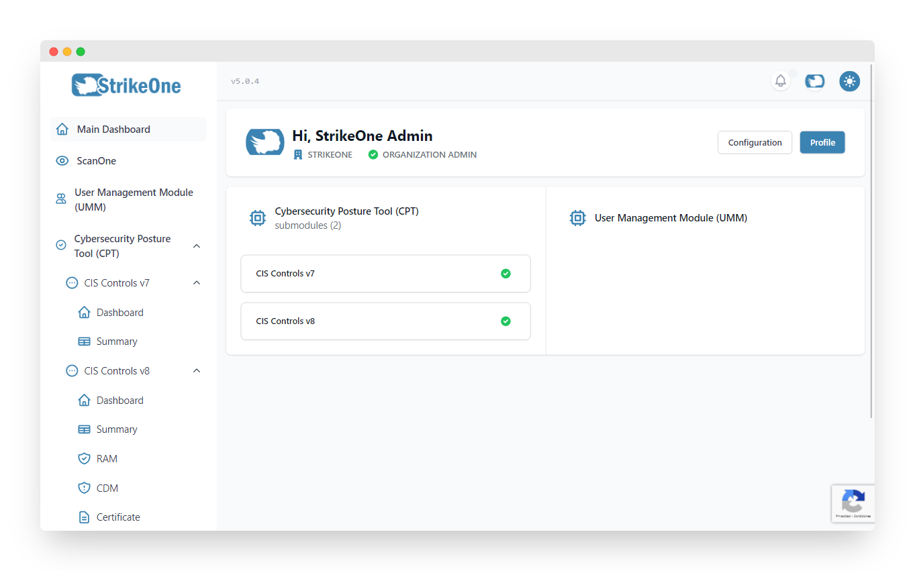Click the RAM shield-check icon
915x571 pixels.
coord(84,458)
